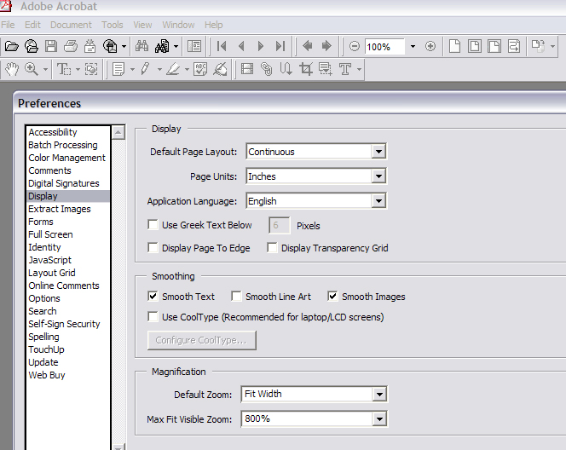Image resolution: width=566 pixels, height=450 pixels.
Task: Select the Crop tool
Action: point(306,68)
